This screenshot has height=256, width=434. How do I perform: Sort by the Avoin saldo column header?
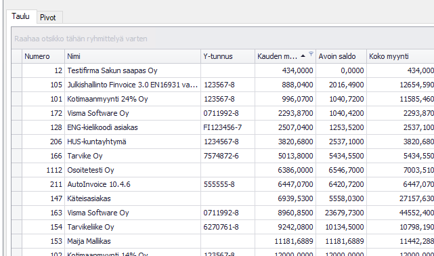341,56
